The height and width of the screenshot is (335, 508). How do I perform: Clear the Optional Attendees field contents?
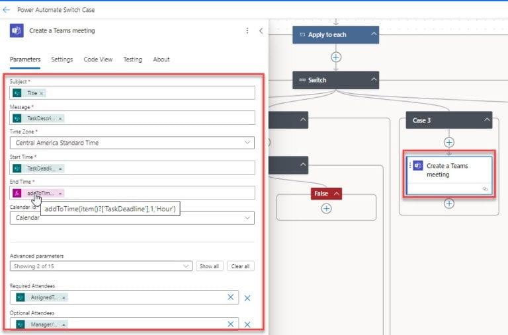point(231,324)
